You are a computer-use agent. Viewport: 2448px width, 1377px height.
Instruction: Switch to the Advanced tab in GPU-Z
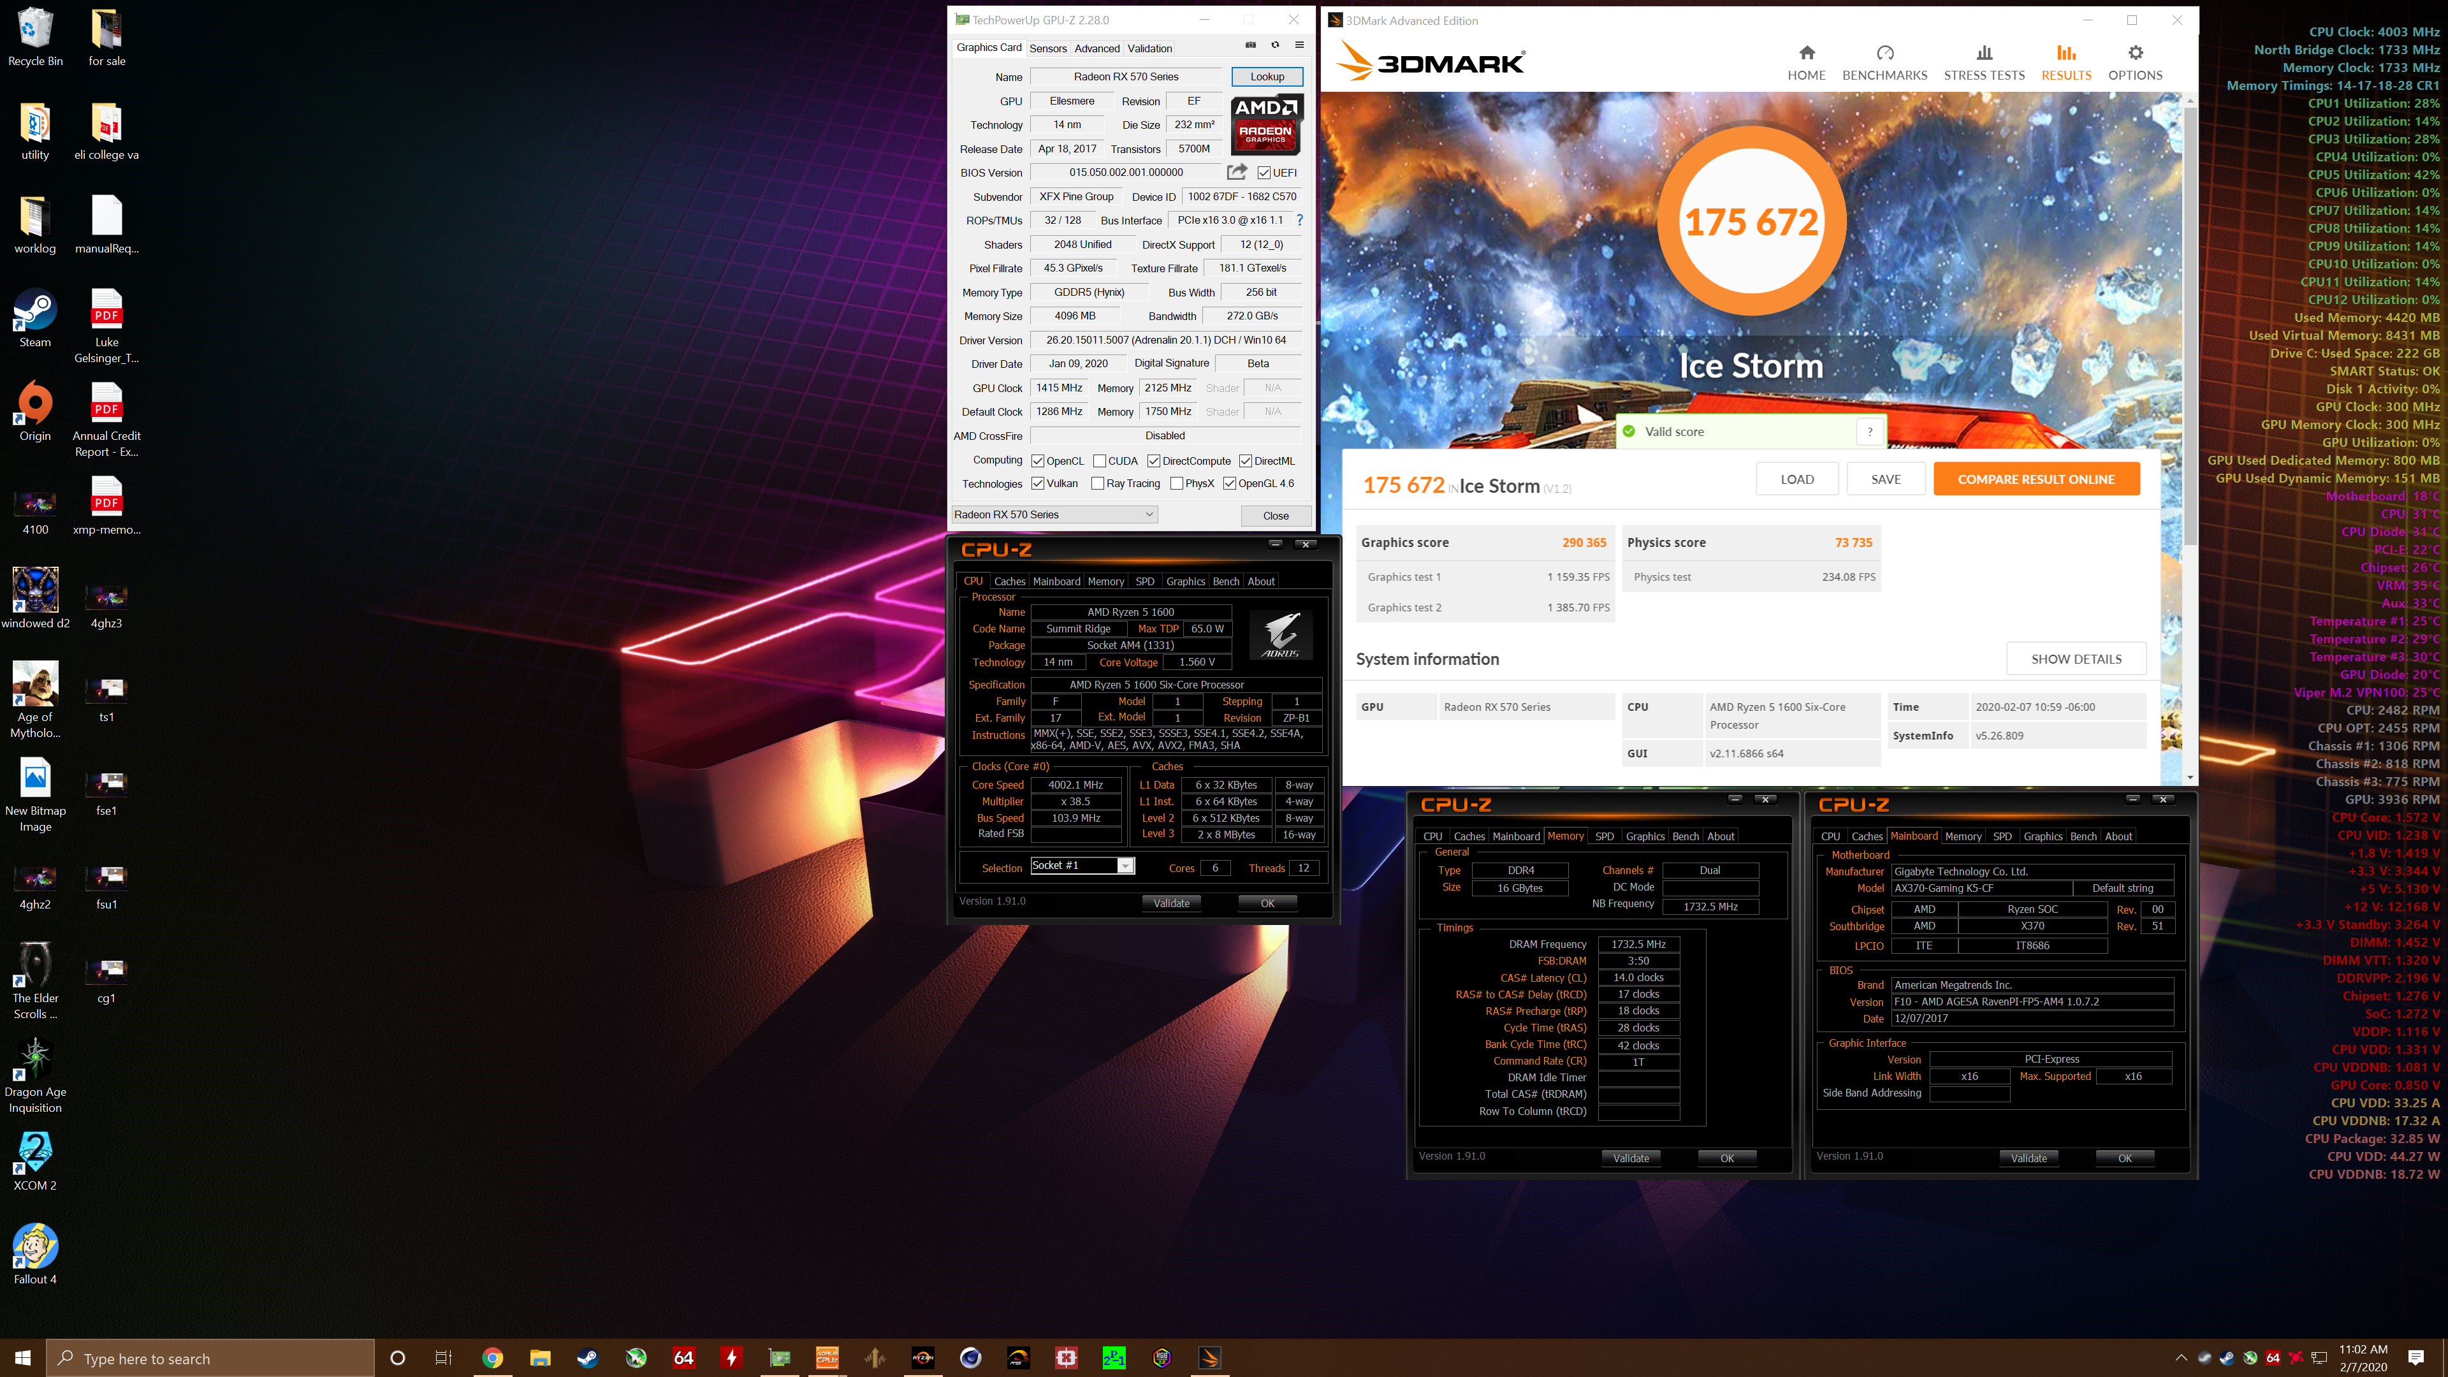(x=1096, y=48)
